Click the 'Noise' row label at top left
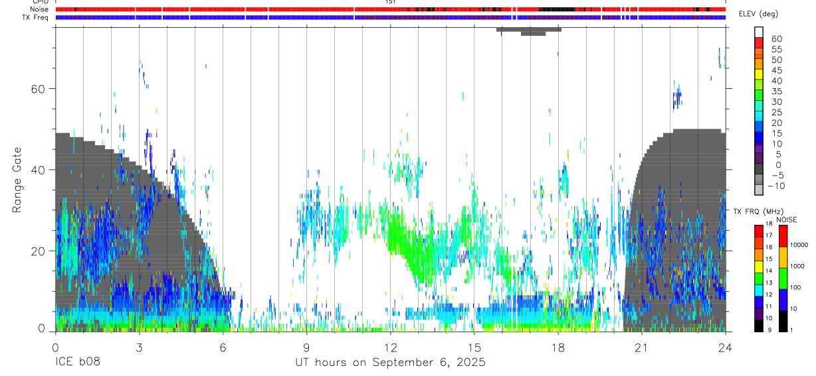This screenshot has width=816, height=376. point(41,9)
